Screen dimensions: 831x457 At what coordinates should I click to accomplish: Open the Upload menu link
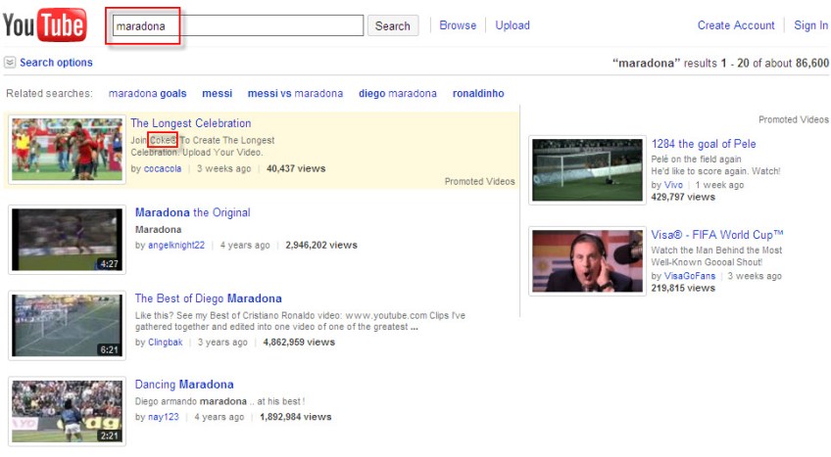coord(513,25)
